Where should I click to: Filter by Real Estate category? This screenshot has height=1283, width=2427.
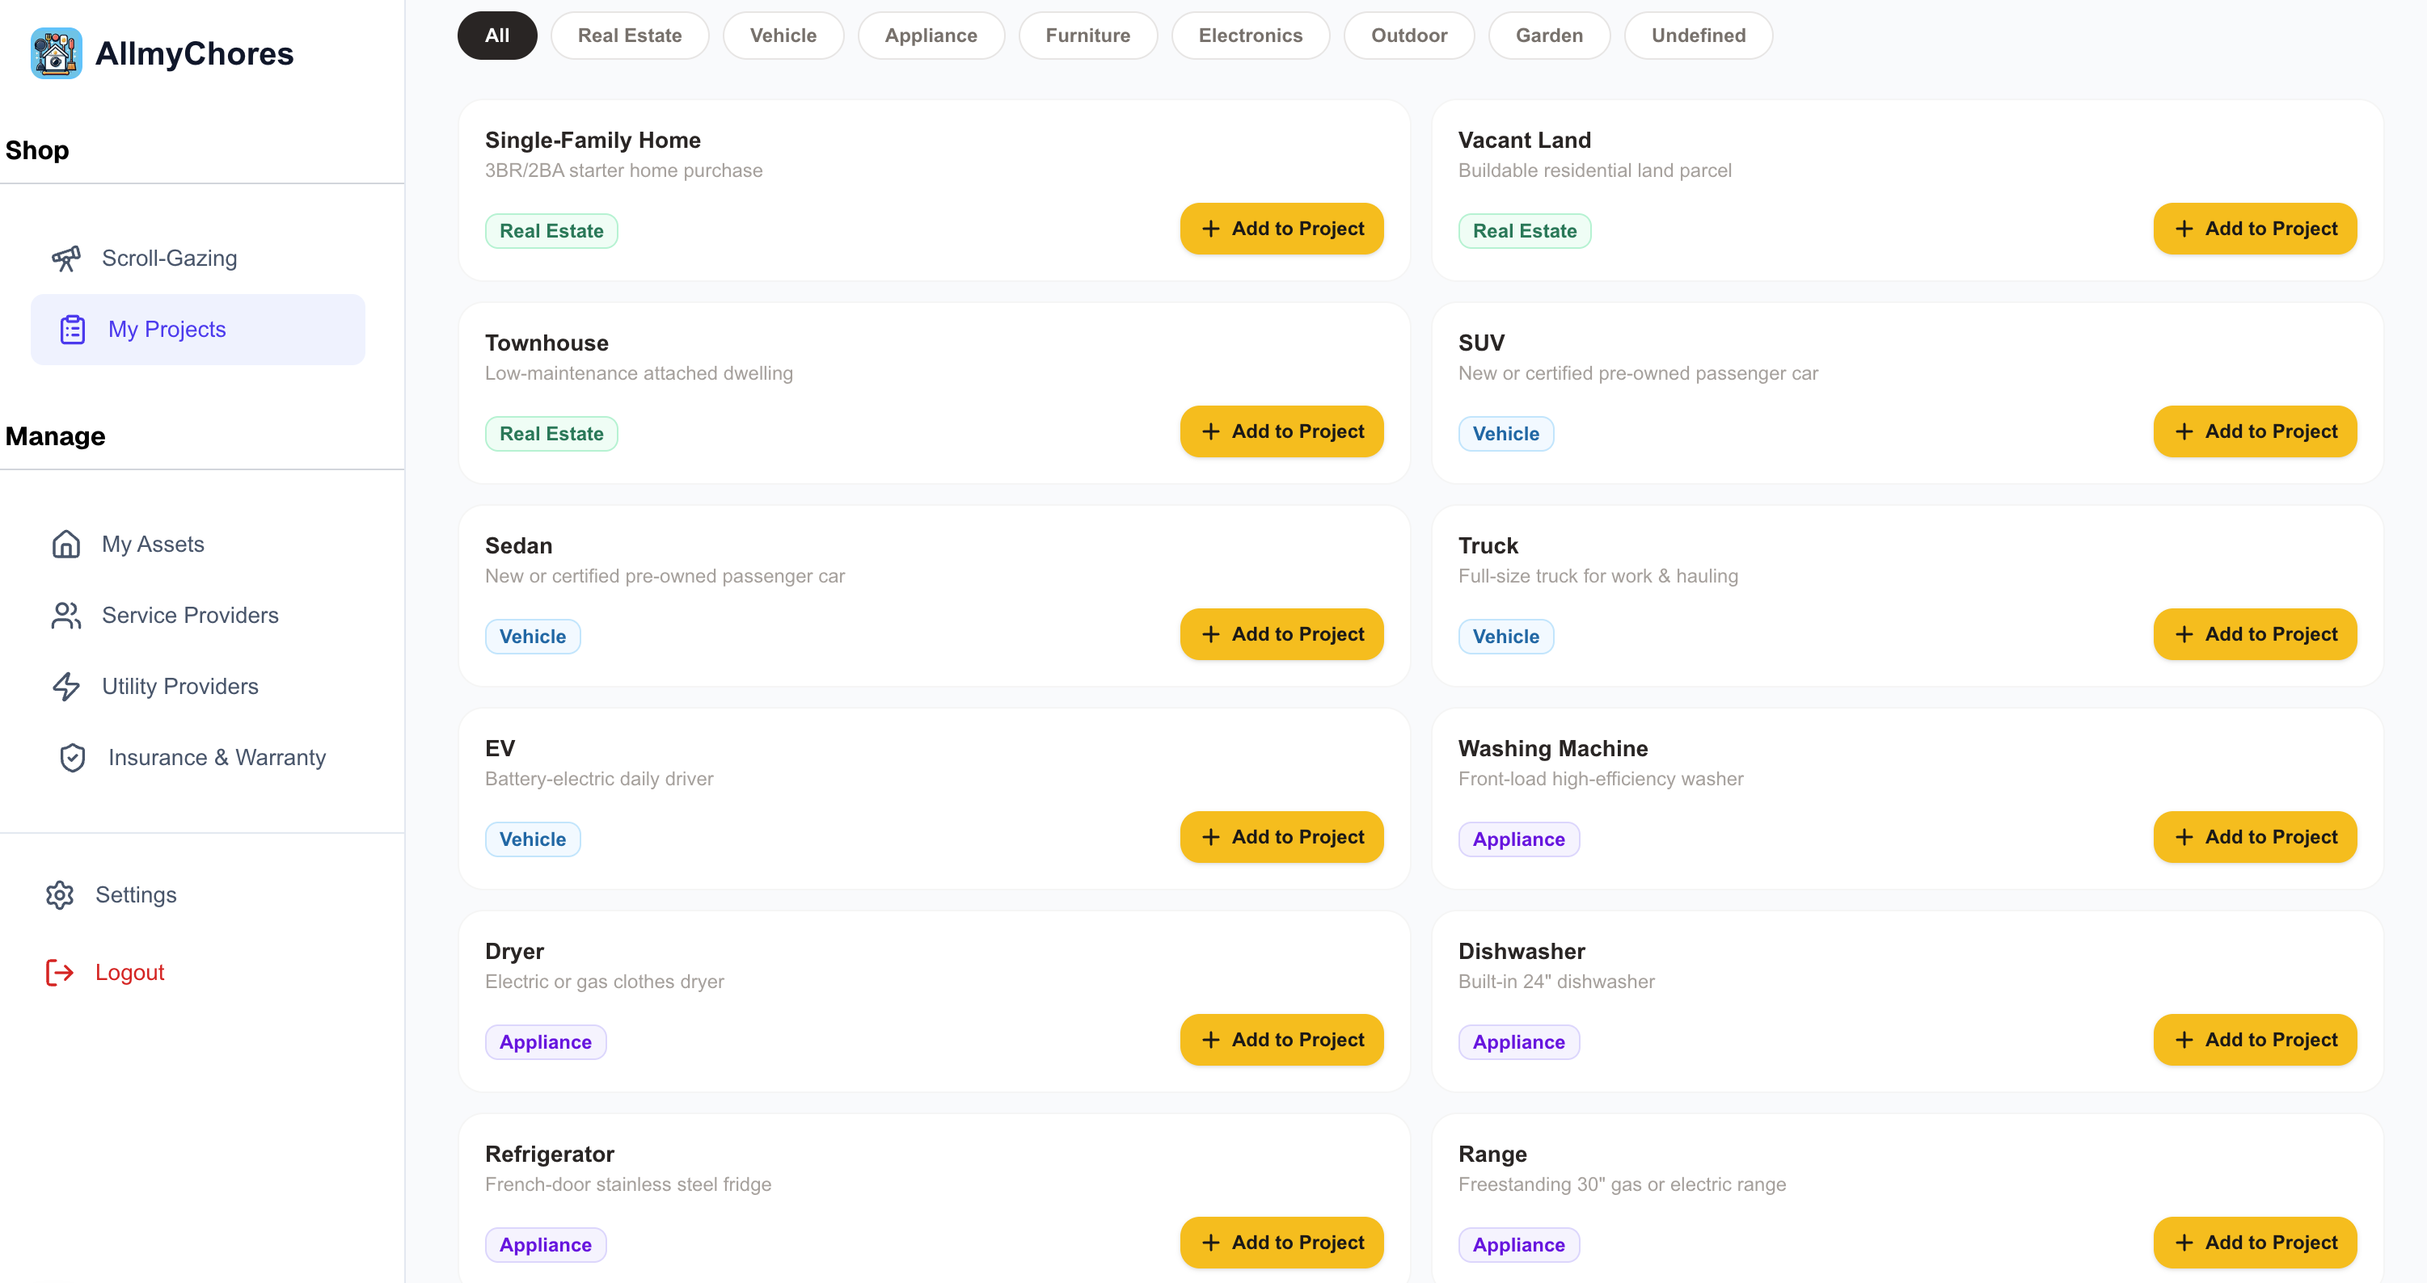(x=629, y=36)
